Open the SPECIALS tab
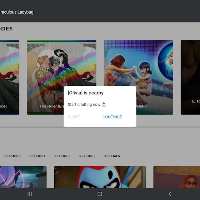Screen dimensions: 200x200 [x=112, y=156]
